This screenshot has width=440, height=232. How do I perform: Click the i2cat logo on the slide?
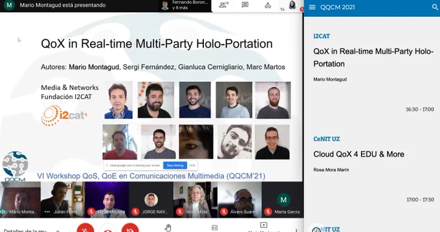[x=64, y=115]
